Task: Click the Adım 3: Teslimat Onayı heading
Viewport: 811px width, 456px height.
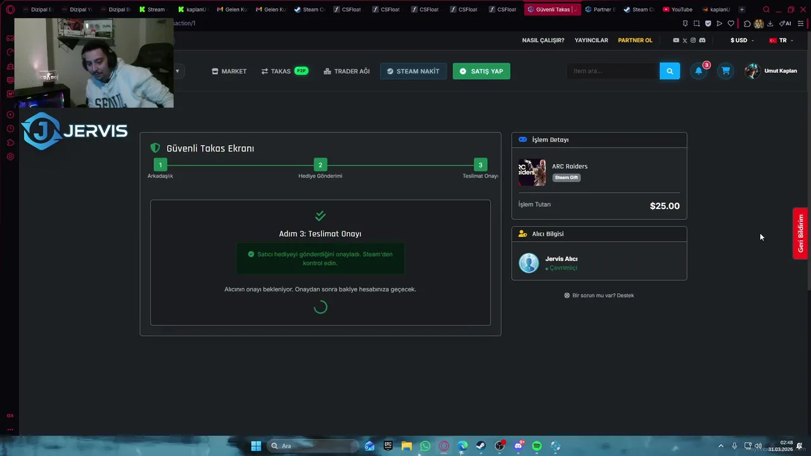Action: coord(320,234)
